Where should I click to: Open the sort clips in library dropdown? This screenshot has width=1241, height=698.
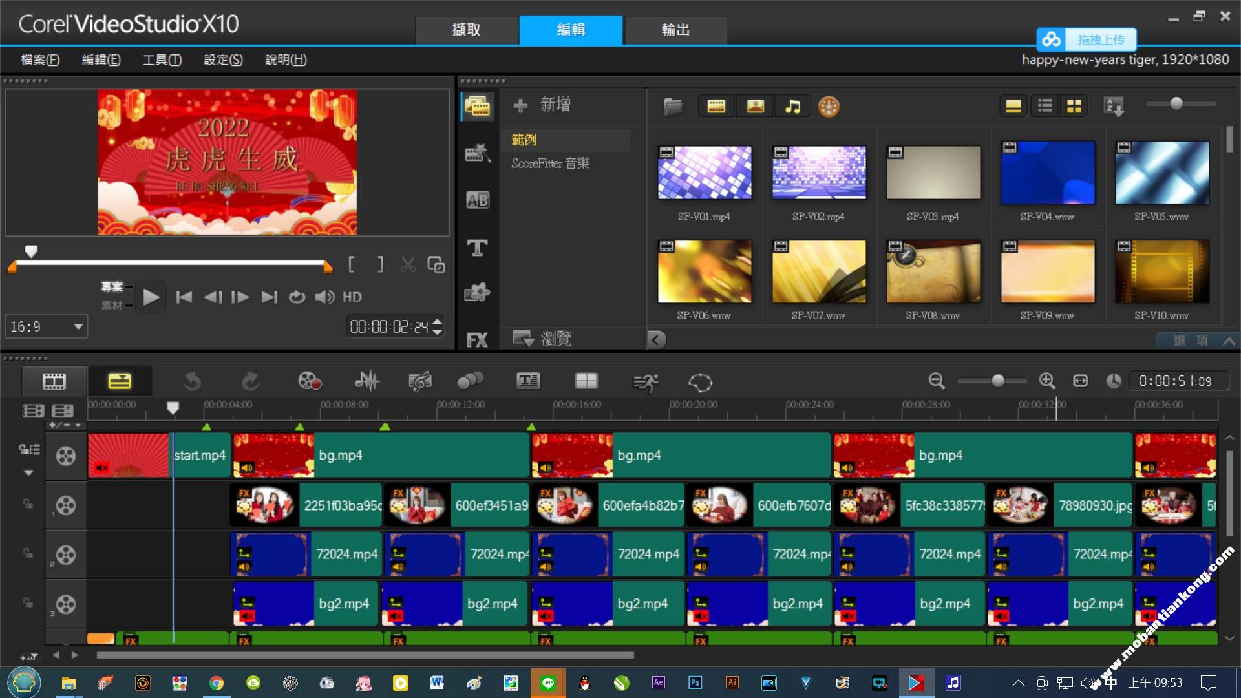1114,106
